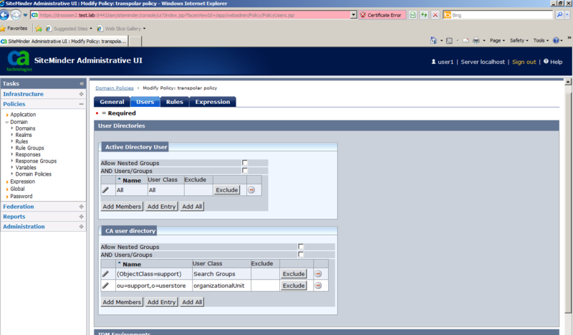Expand the Administration task section

pos(81,226)
